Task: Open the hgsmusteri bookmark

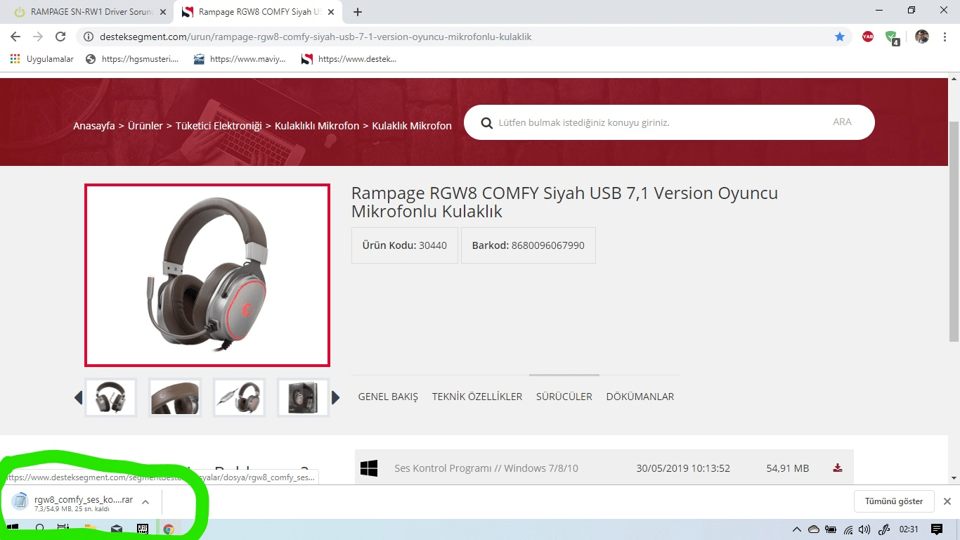Action: tap(132, 59)
